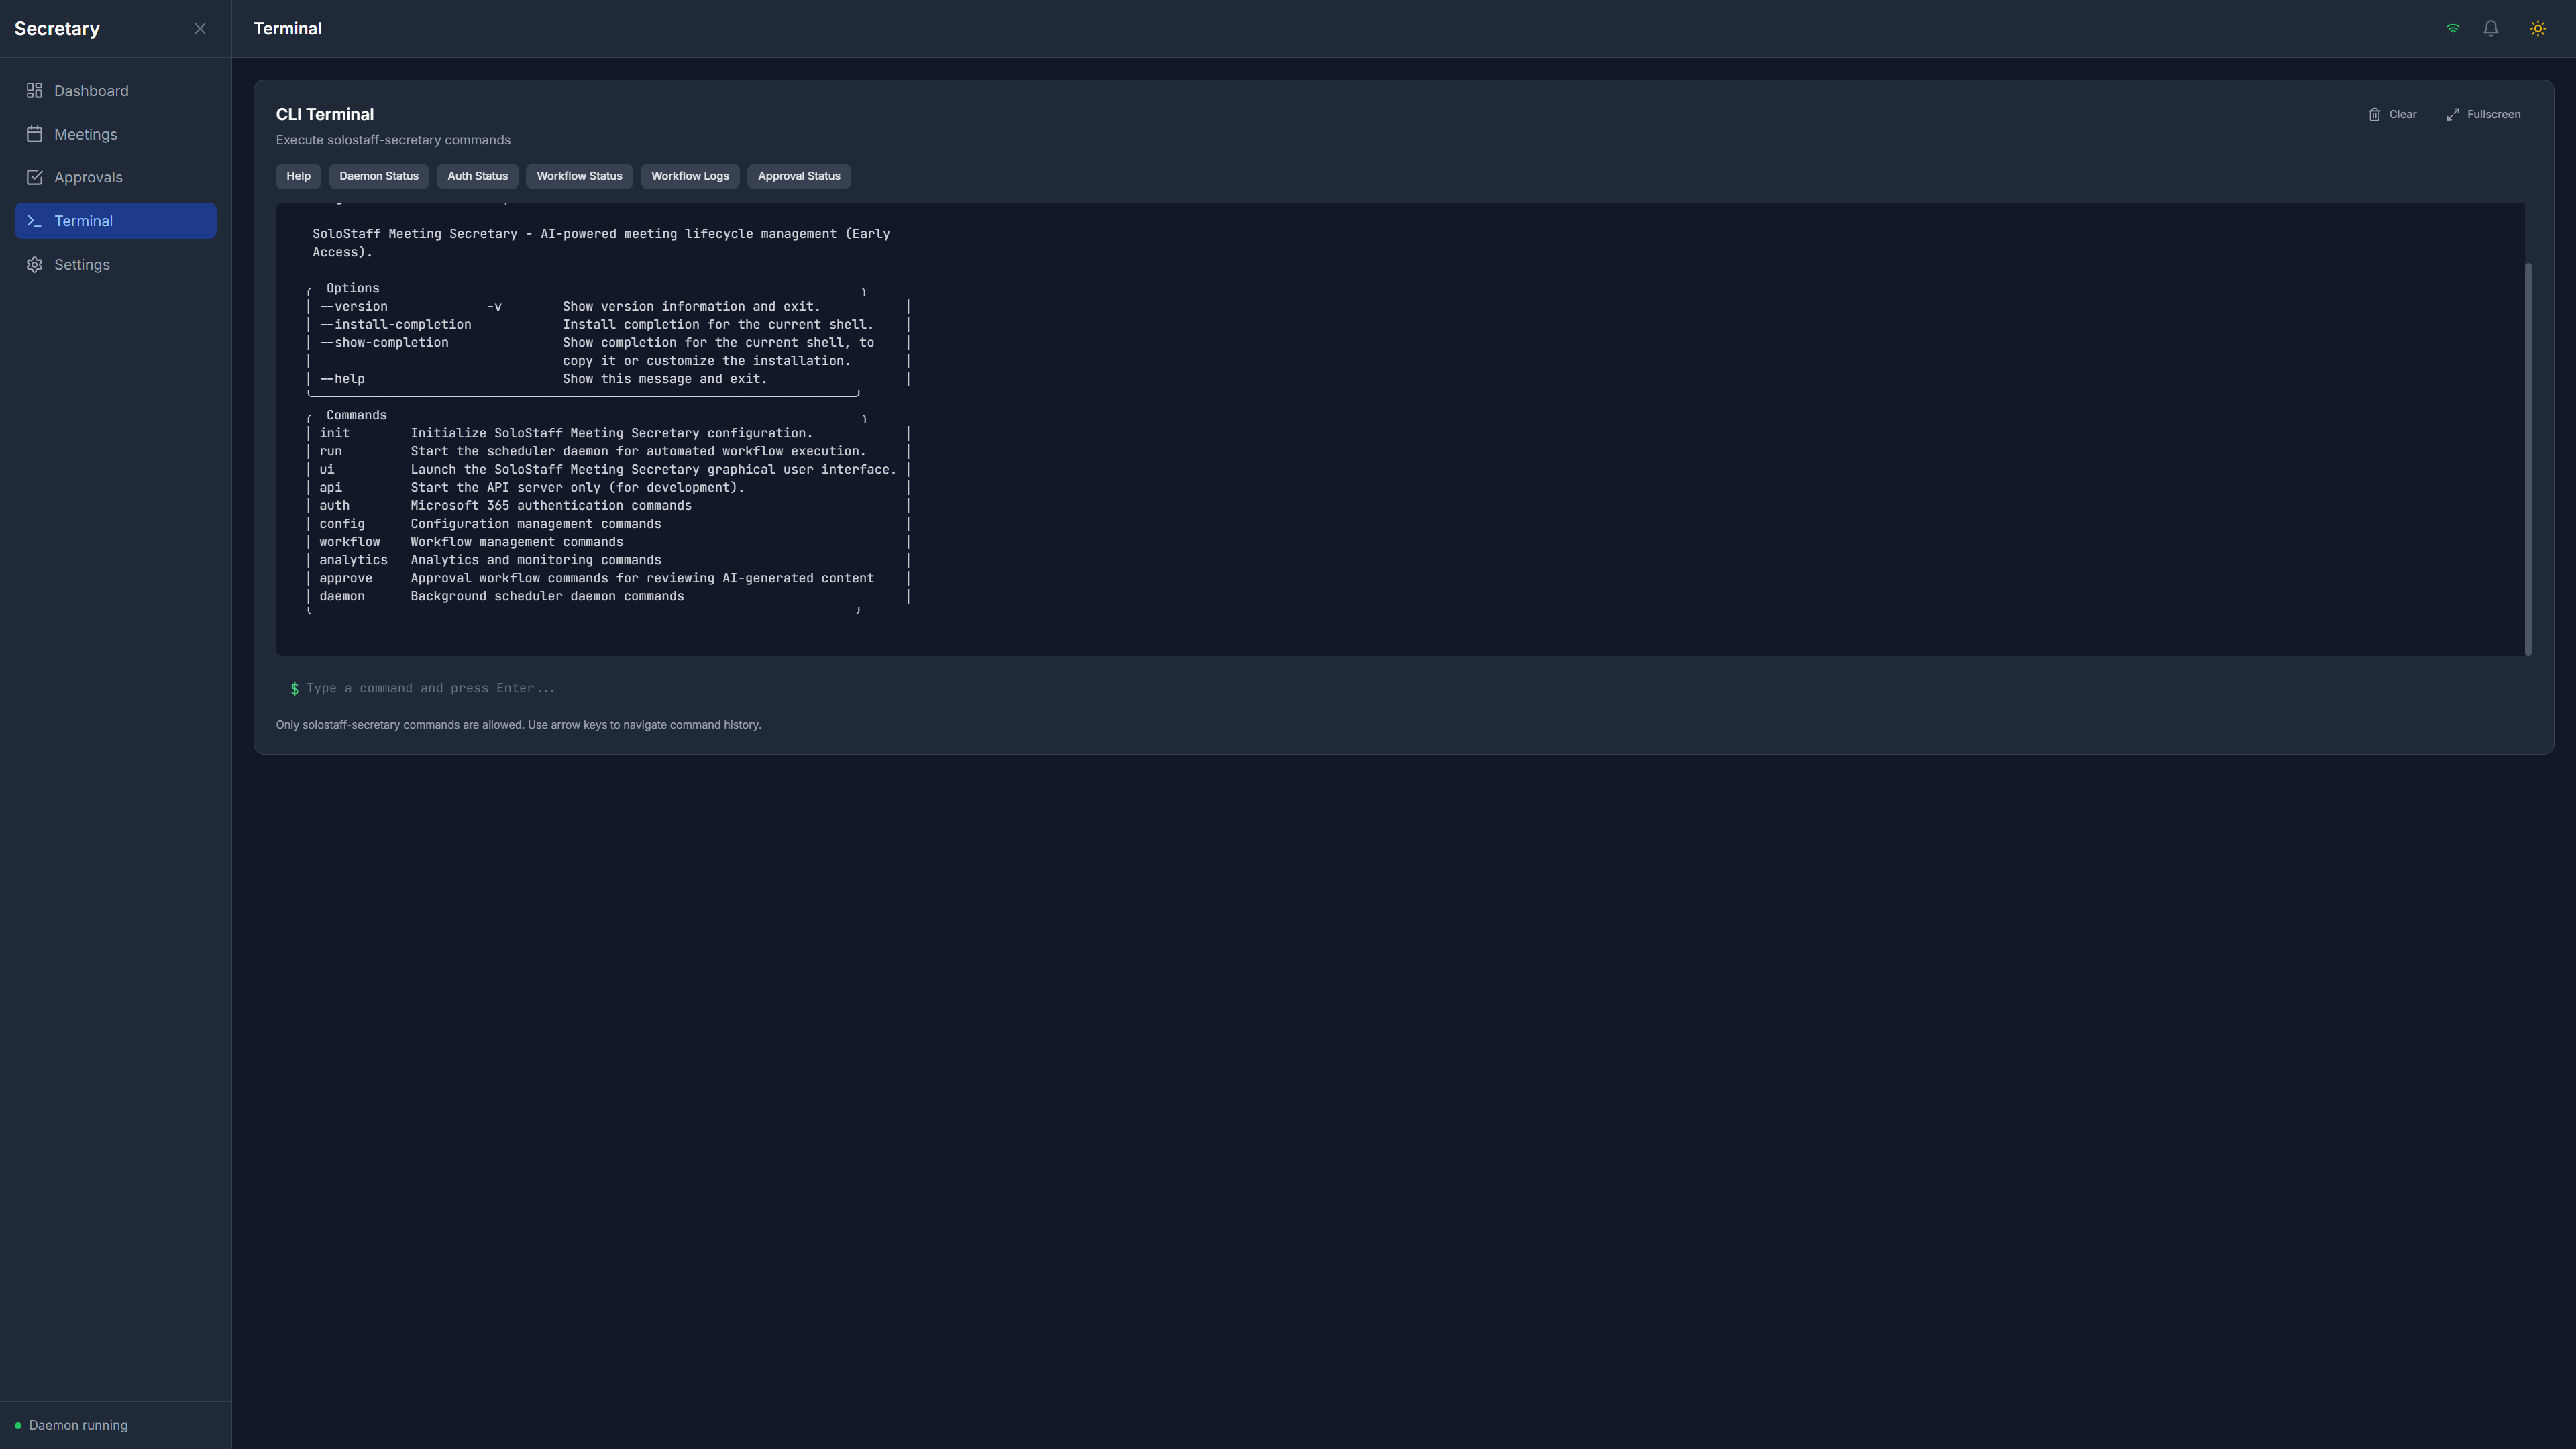Screen dimensions: 2576x1449
Task: Open the Meetings calendar icon
Action: click(x=34, y=134)
